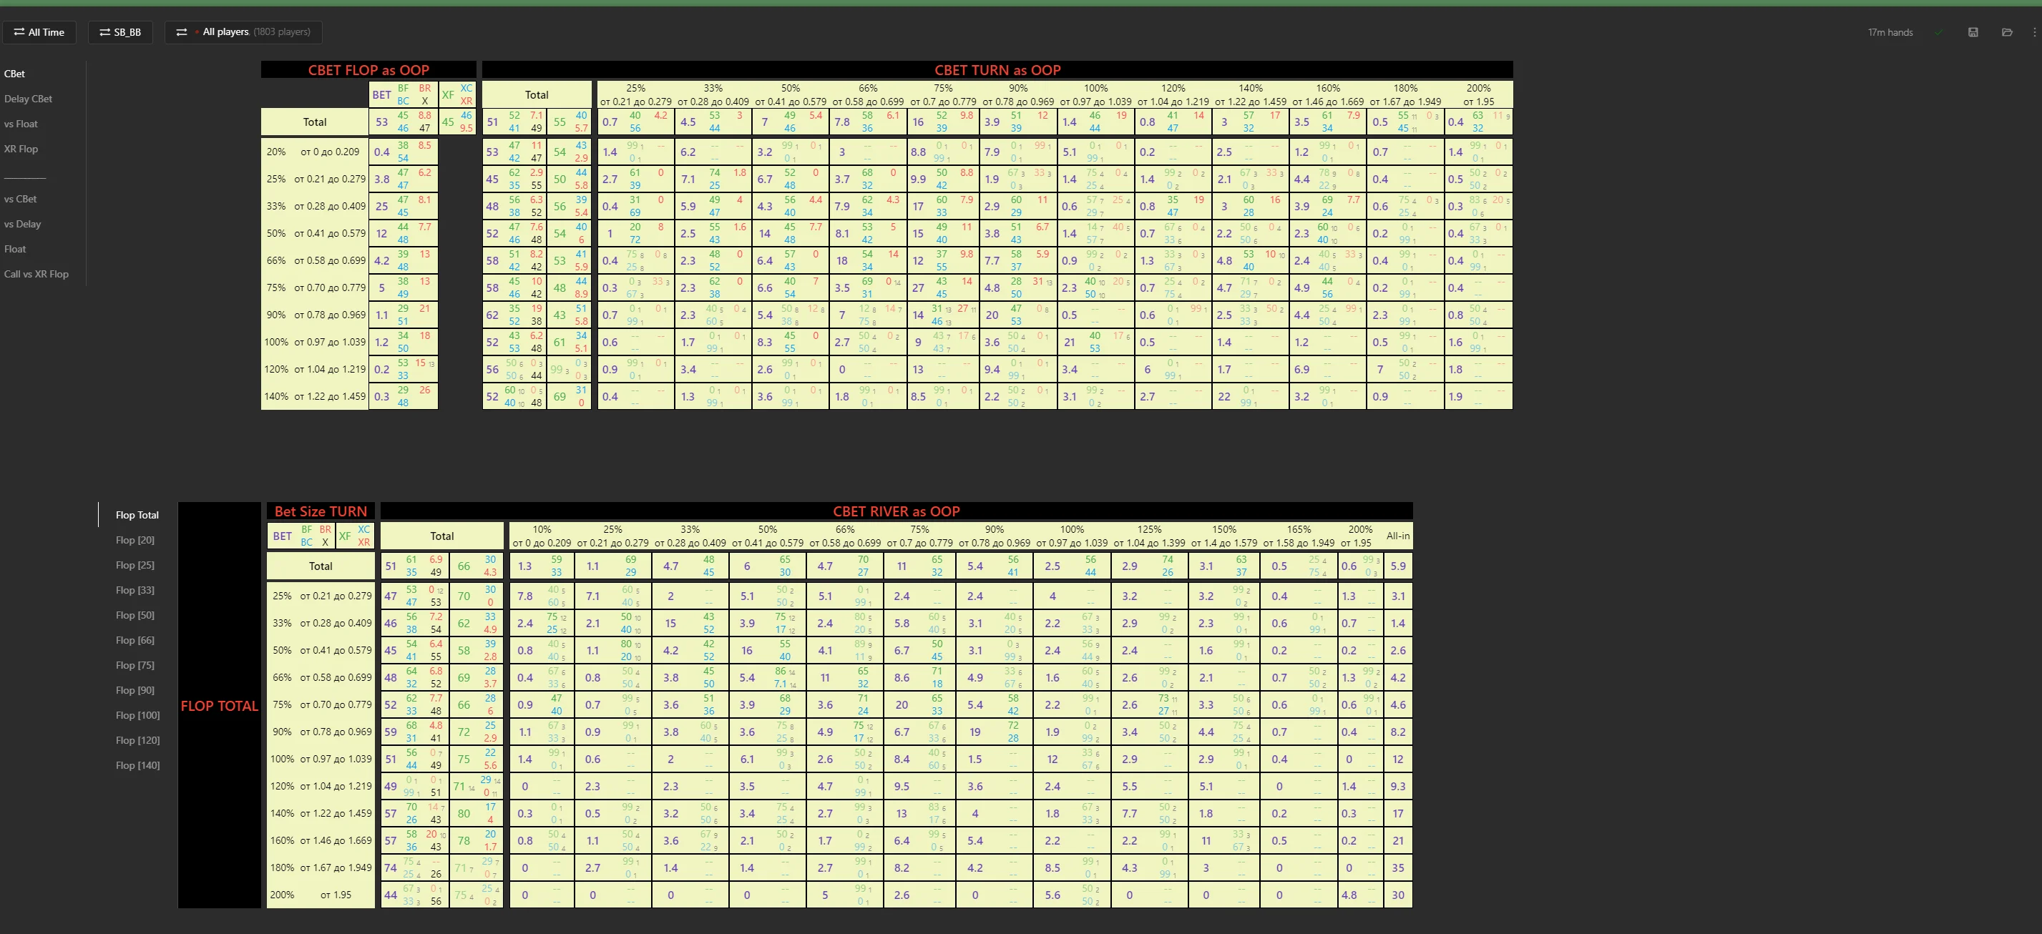Click the save report floppy icon
The width and height of the screenshot is (2042, 934).
[x=1973, y=32]
